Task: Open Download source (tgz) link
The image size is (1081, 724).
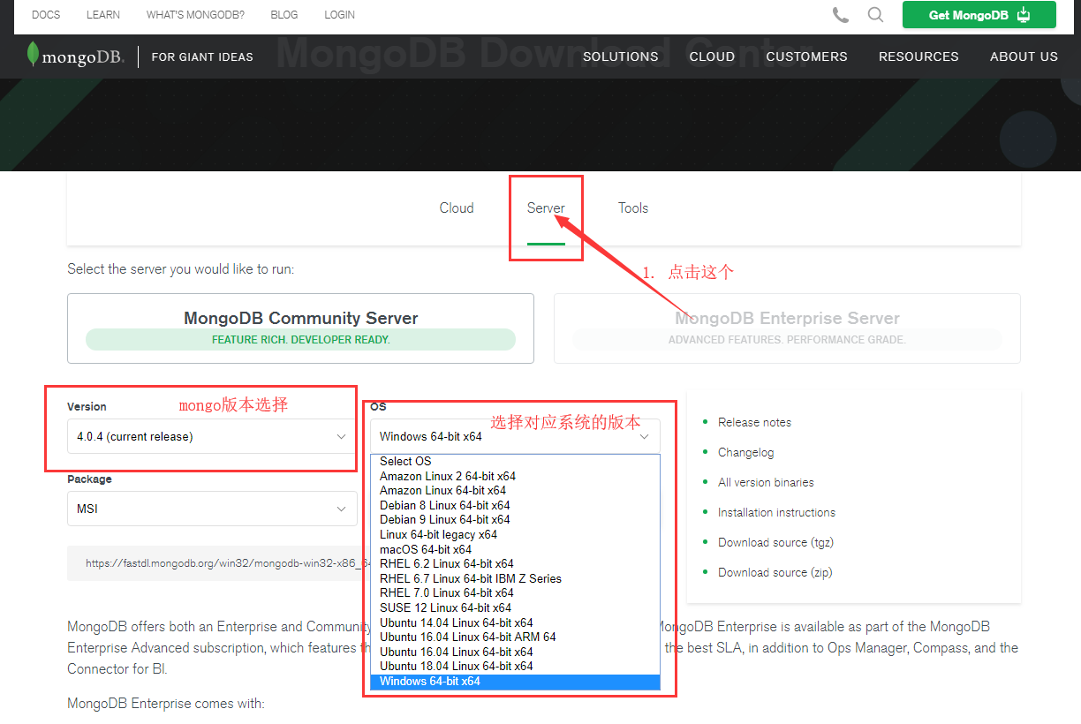Action: [x=775, y=542]
